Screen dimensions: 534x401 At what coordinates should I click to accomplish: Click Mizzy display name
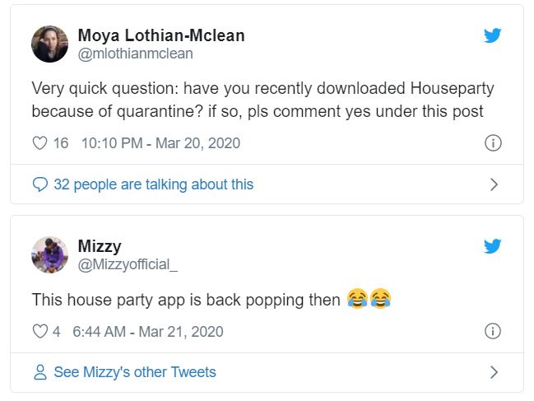(x=100, y=246)
